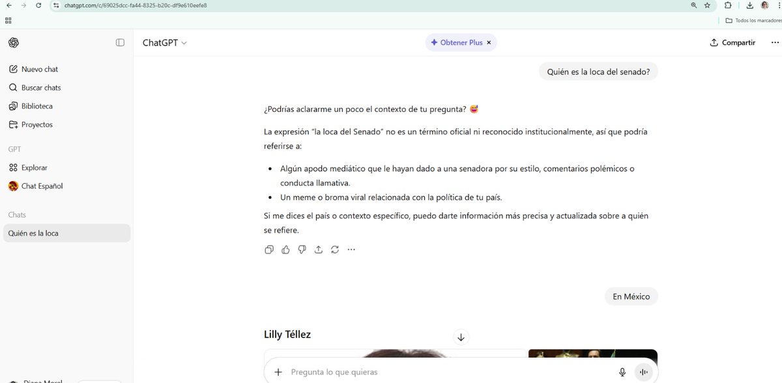
Task: Reload the page in browser
Action: [39, 5]
